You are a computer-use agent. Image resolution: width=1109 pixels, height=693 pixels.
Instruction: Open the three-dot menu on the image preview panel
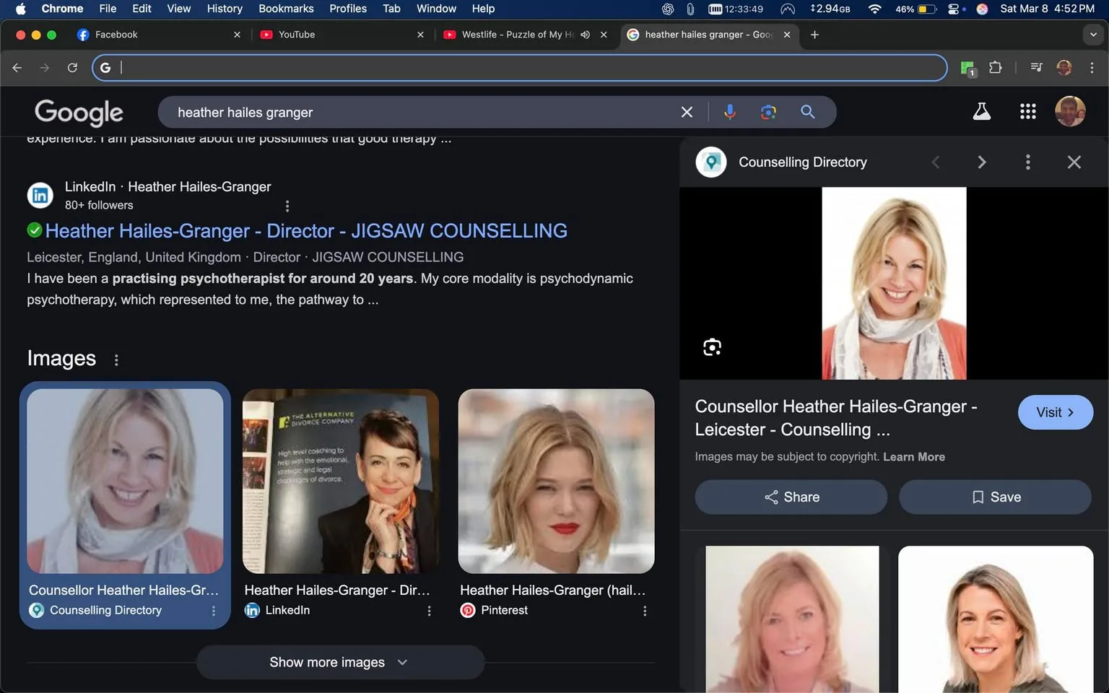coord(1027,162)
